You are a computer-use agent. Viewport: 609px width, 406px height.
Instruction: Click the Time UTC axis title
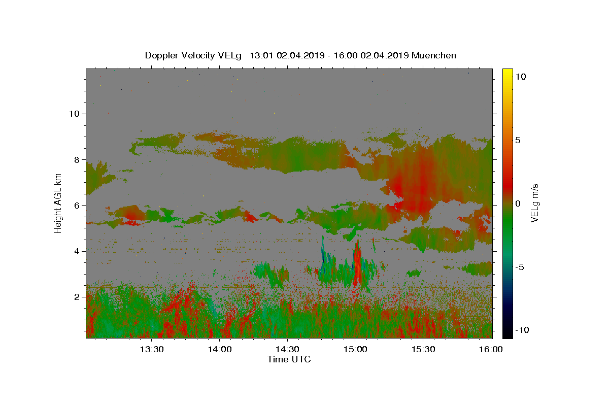289,359
